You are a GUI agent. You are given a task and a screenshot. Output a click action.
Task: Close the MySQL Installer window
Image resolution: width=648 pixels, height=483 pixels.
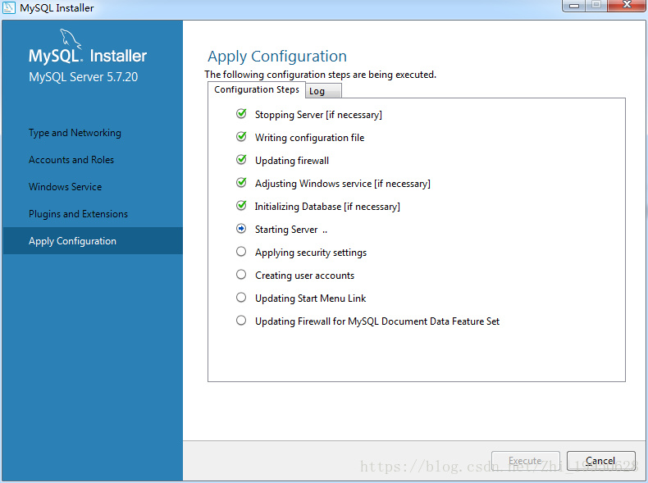627,6
